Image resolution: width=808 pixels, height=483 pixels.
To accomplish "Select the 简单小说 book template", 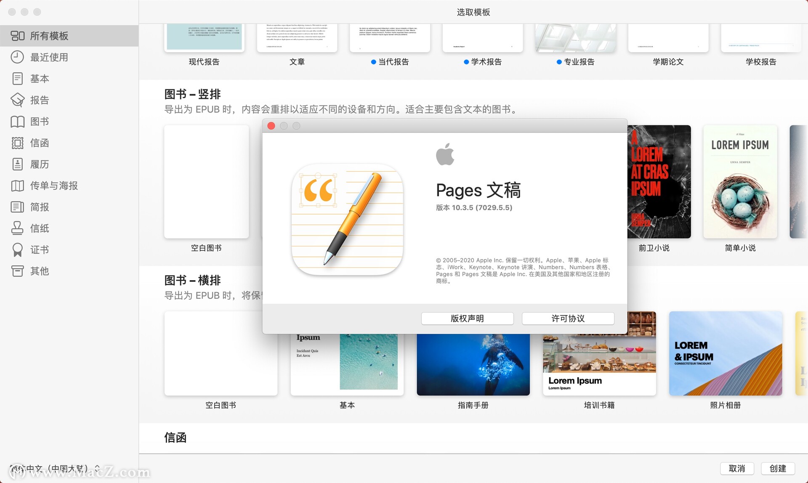I will coord(740,182).
